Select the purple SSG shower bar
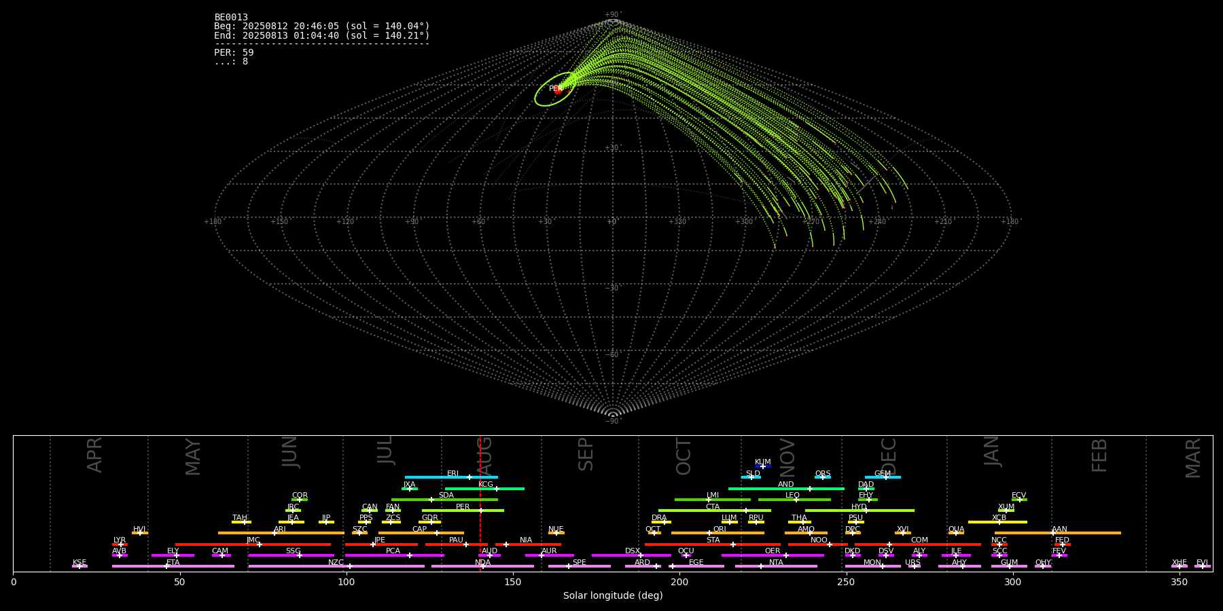This screenshot has height=611, width=1223. pos(291,555)
